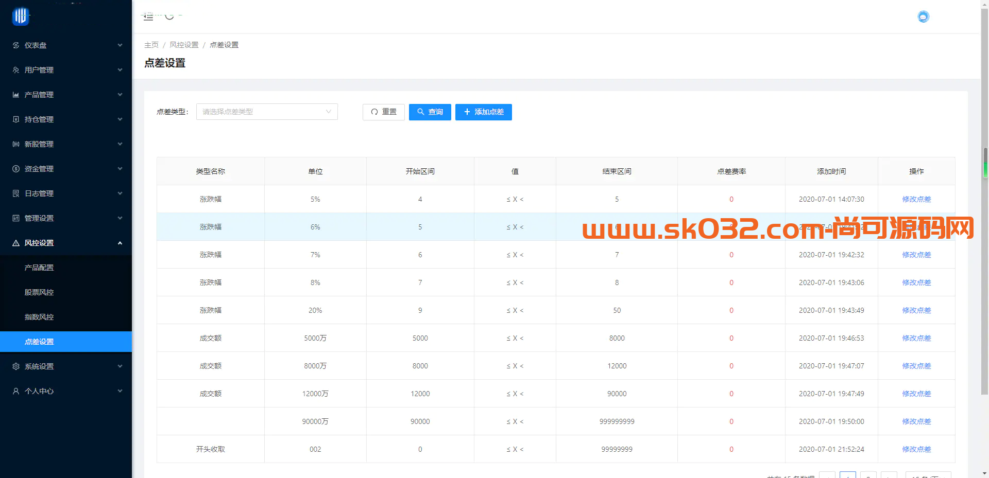
Task: Expand the 持仓管理 menu arrow
Action: point(120,119)
